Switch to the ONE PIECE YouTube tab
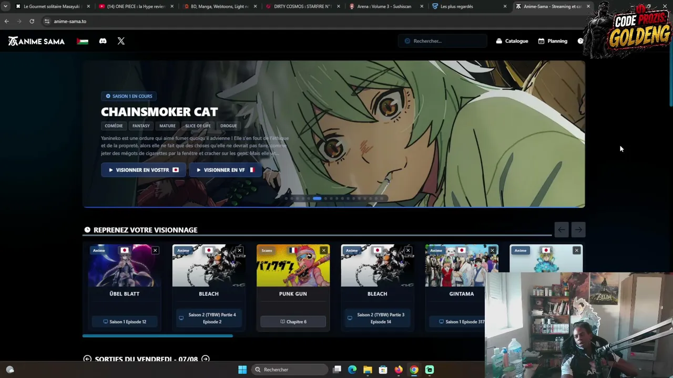 click(x=136, y=6)
